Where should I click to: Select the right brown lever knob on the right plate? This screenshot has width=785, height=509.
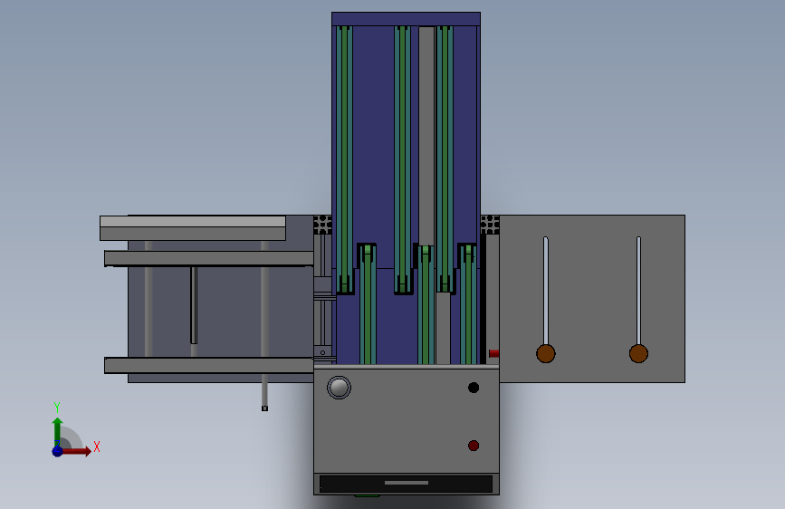pyautogui.click(x=638, y=354)
